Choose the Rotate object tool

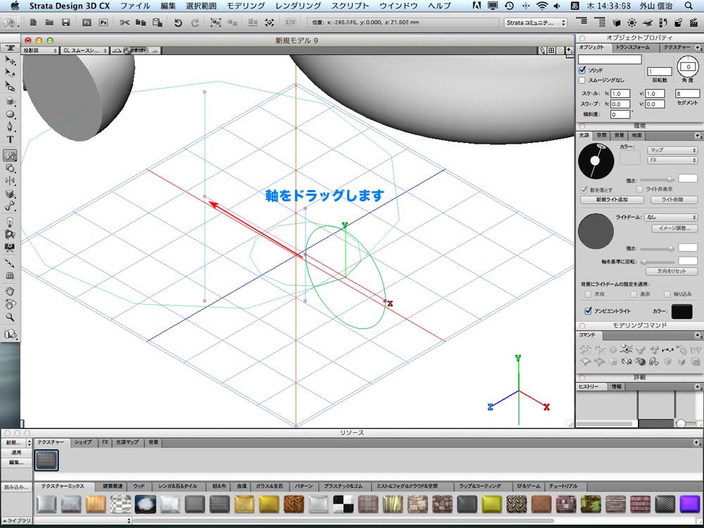tap(10, 73)
